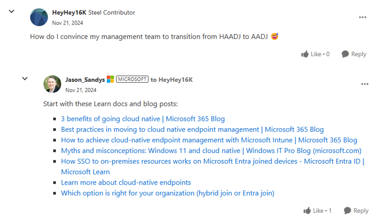
Task: Open "Learn more about cloud-native endpoints" link
Action: tap(126, 183)
